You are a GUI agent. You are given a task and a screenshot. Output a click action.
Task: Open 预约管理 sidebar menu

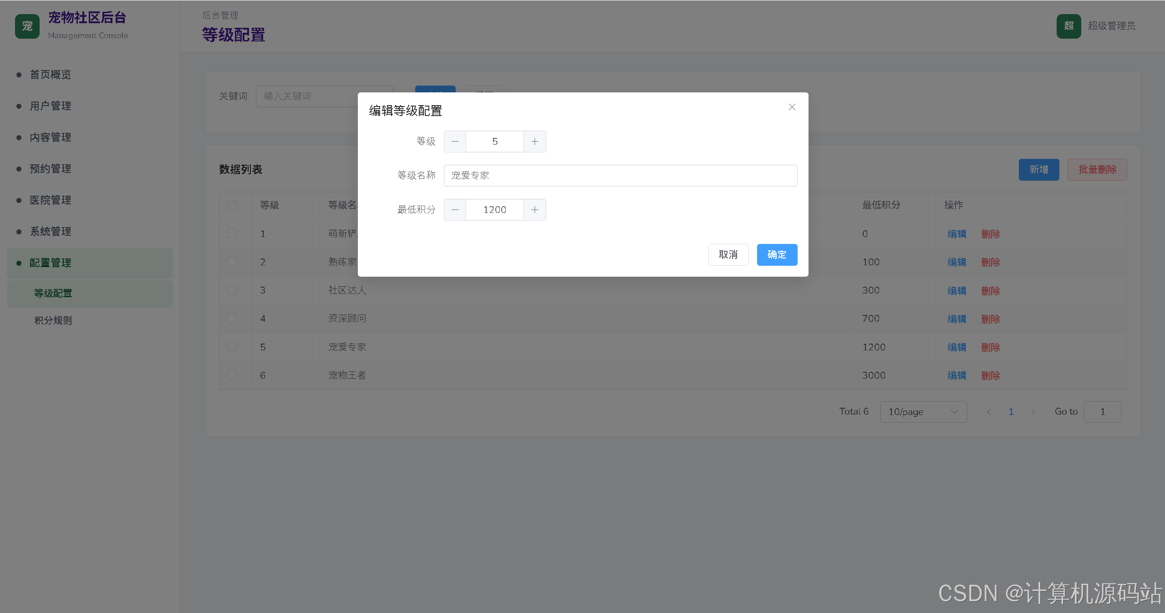[x=90, y=169]
